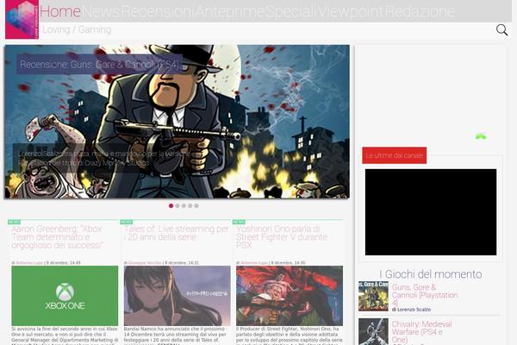Open the Home menu item
The image size is (517, 345).
pyautogui.click(x=60, y=11)
